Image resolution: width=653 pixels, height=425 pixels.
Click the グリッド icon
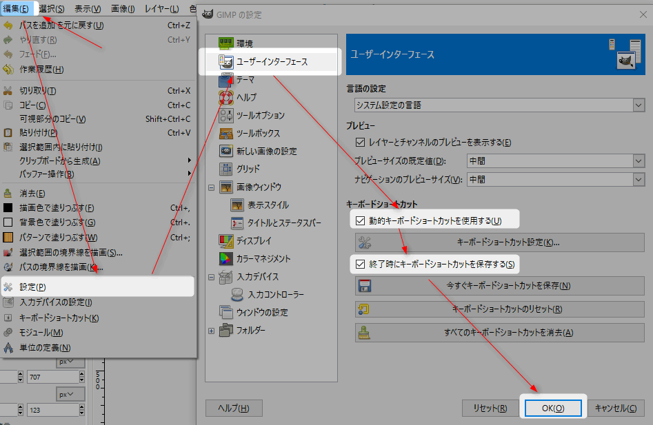tap(225, 169)
